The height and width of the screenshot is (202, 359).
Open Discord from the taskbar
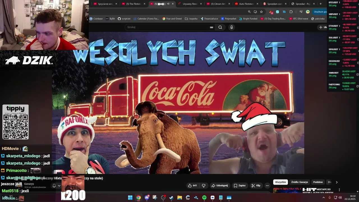(x=147, y=198)
